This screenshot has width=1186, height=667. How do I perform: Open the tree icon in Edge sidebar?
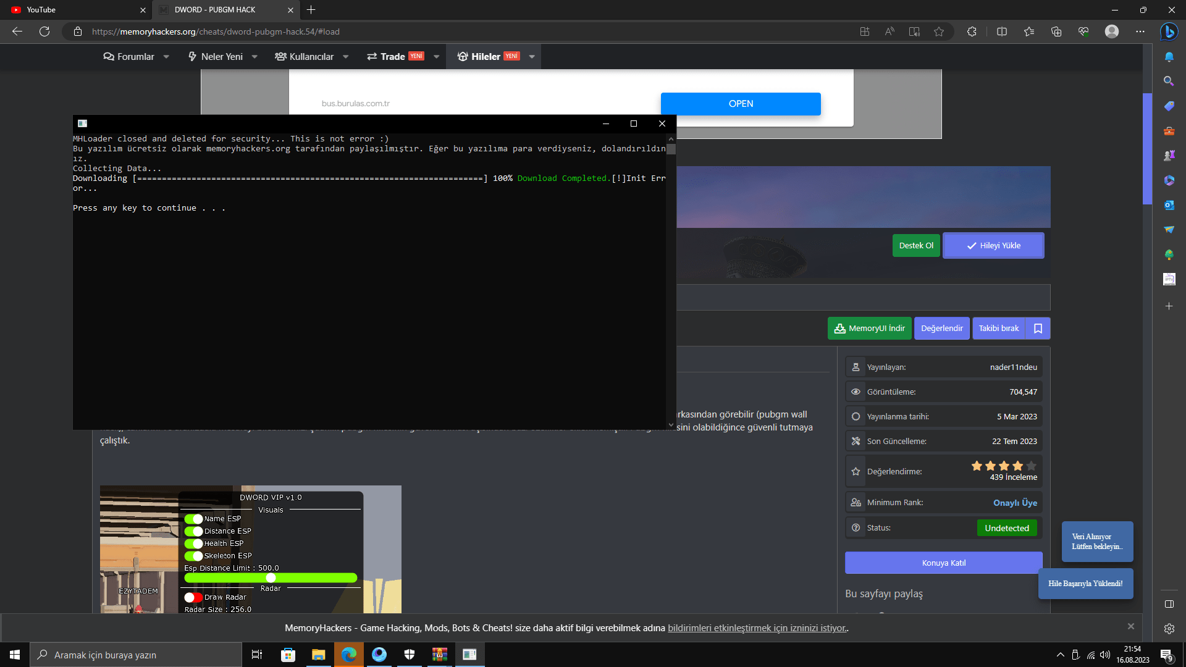pos(1169,254)
